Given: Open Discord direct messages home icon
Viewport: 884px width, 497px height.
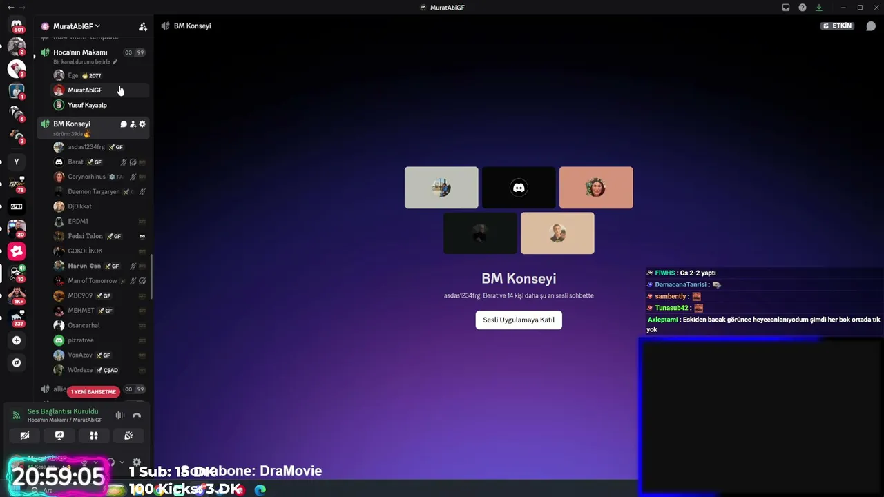Looking at the screenshot, I should point(17,26).
